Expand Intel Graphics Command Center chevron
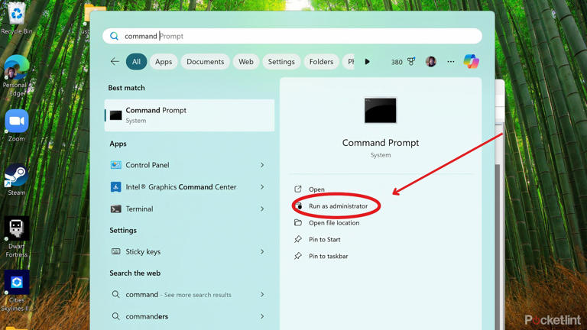 [x=262, y=186]
